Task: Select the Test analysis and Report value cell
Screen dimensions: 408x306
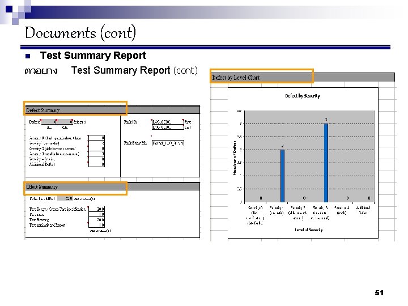Action: pos(96,225)
